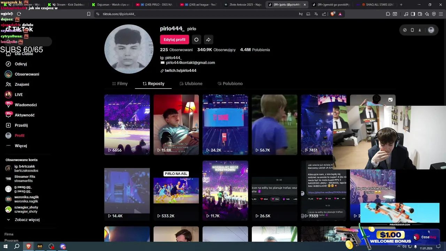446x251 pixels.
Task: Click TikTok coin icon in top pill
Action: (405, 30)
